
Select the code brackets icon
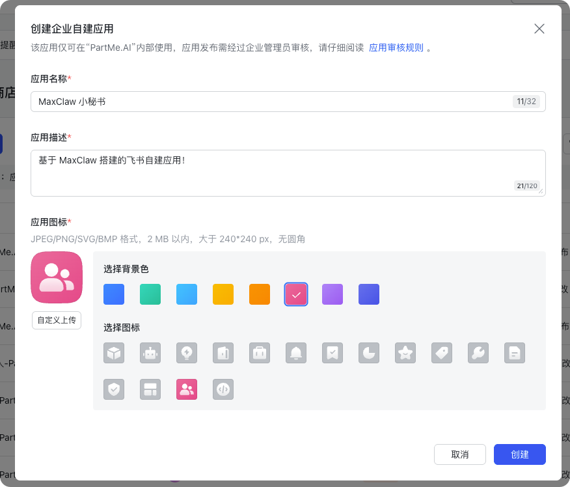pos(223,389)
